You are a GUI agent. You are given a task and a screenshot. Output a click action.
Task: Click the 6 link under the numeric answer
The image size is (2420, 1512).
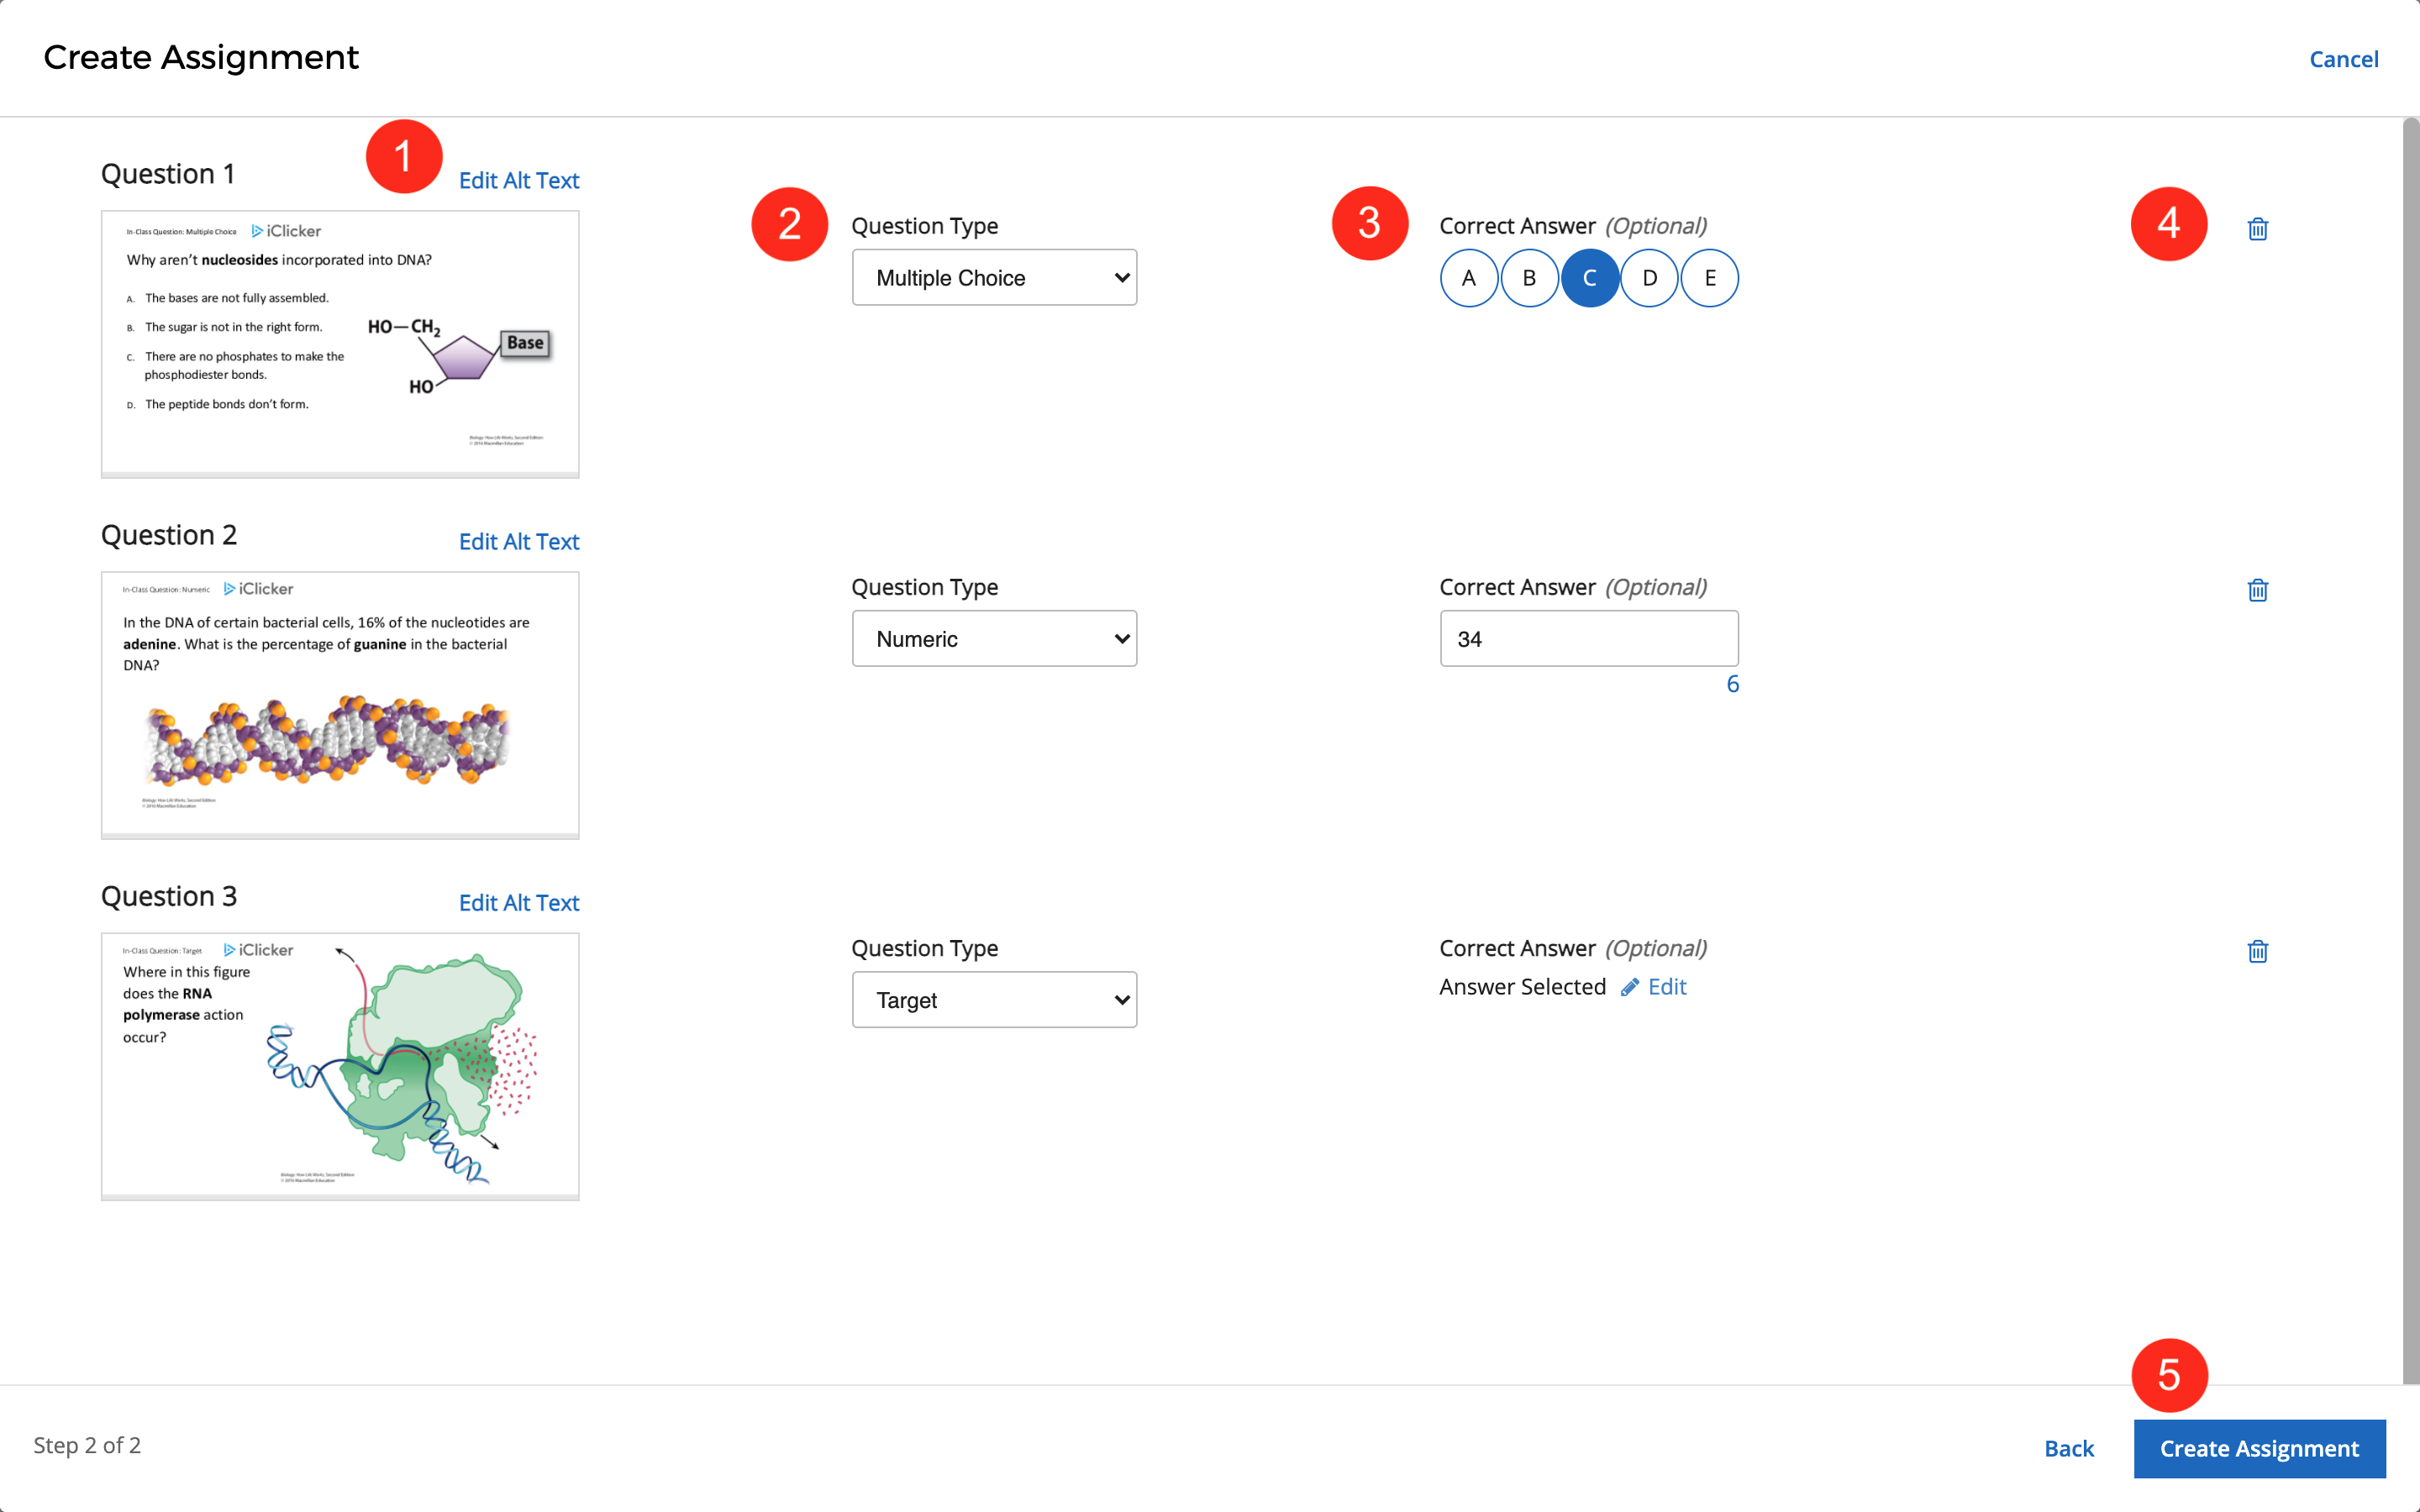[1732, 684]
